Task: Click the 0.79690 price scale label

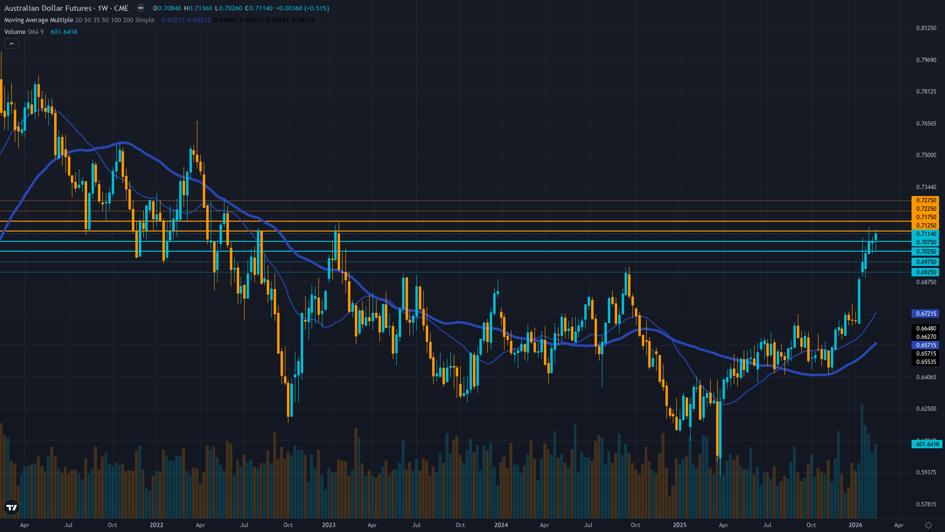Action: tap(926, 60)
